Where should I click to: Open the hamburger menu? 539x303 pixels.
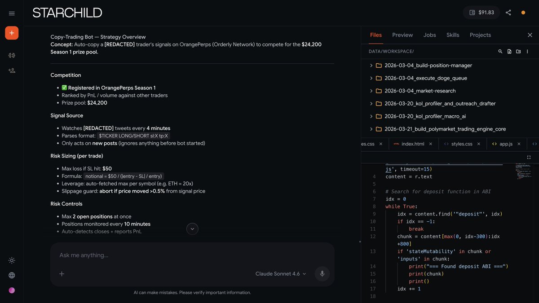pyautogui.click(x=12, y=13)
